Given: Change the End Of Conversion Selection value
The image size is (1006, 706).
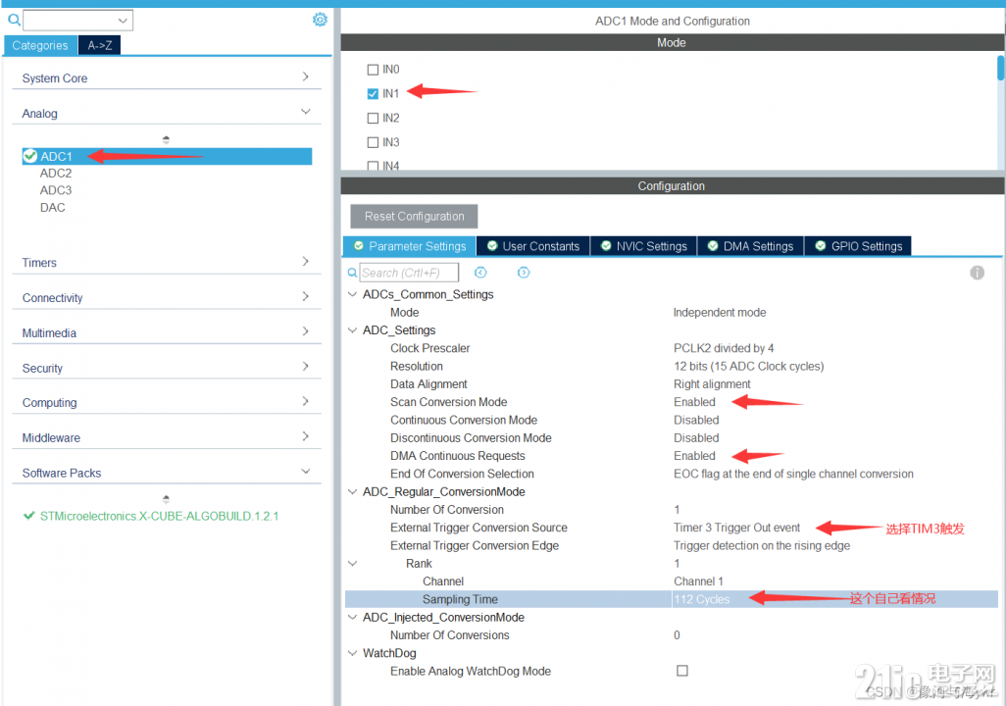Looking at the screenshot, I should pyautogui.click(x=793, y=475).
